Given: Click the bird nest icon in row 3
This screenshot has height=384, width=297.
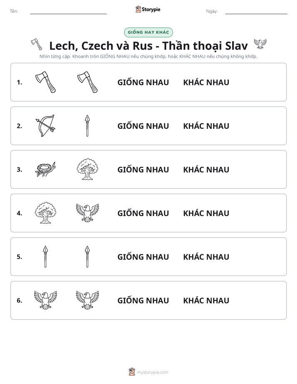Looking at the screenshot, I should click(45, 169).
